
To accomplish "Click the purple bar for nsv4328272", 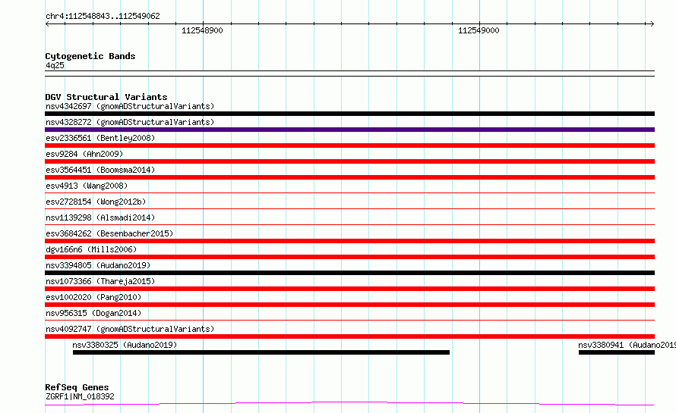I will 349,130.
